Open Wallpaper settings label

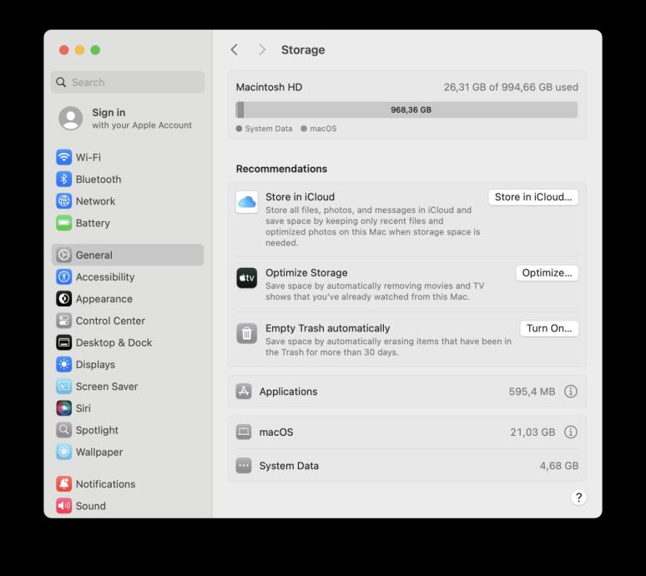pyautogui.click(x=99, y=452)
